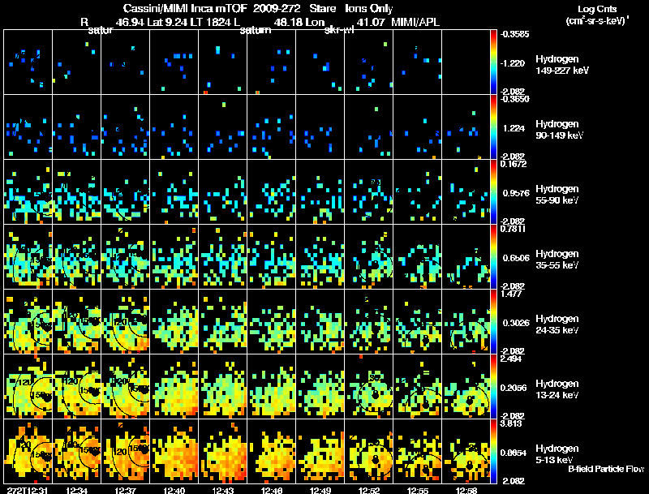Click the color bar beside the 24-35 keV row
The width and height of the screenshot is (649, 494).
(493, 321)
